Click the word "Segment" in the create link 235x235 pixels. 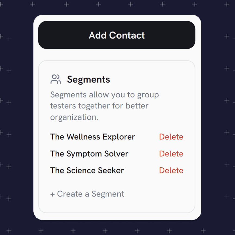[x=108, y=194]
